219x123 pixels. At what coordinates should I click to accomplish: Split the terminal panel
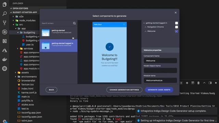193,83
